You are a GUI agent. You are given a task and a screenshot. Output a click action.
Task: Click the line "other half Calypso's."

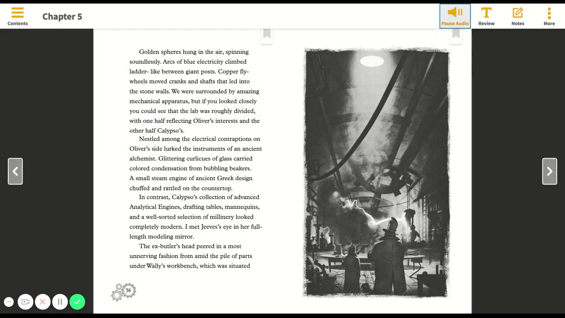(157, 131)
